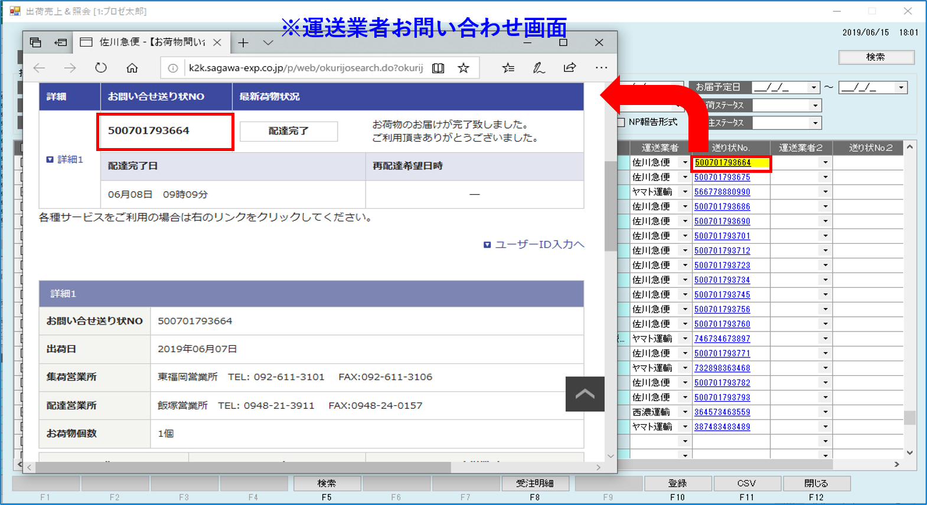Viewport: 927px width, 505px height.
Task: Click the 閉じる F12 button
Action: pyautogui.click(x=816, y=484)
